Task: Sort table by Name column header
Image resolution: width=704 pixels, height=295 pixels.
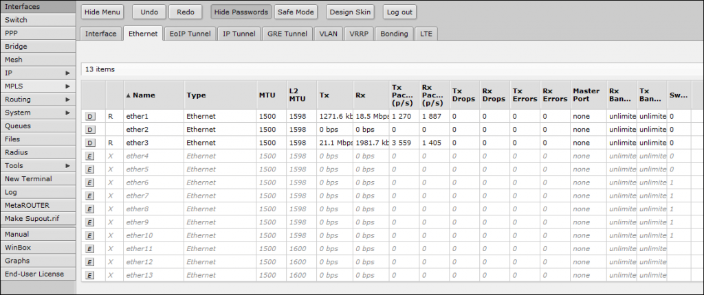Action: click(153, 95)
